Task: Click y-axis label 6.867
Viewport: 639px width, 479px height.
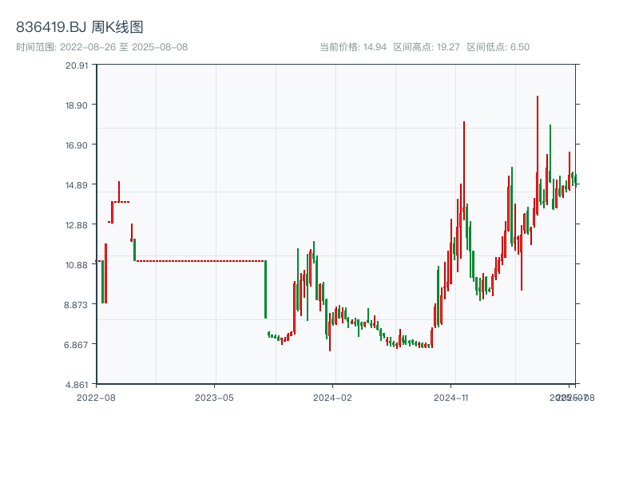Action: 76,345
